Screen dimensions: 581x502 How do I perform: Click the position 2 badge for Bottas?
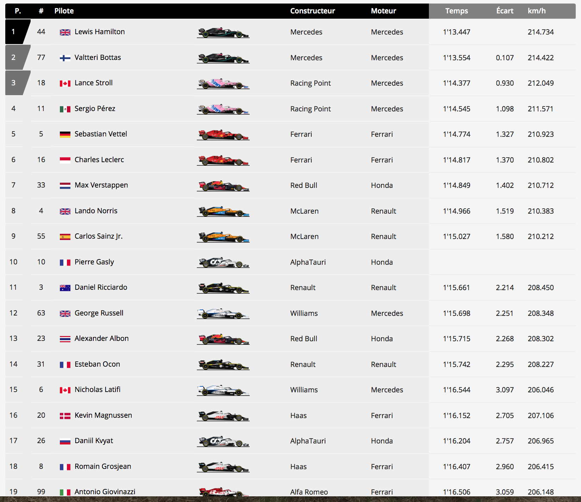pos(18,57)
